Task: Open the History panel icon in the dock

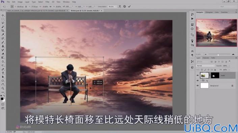Action: pos(192,14)
